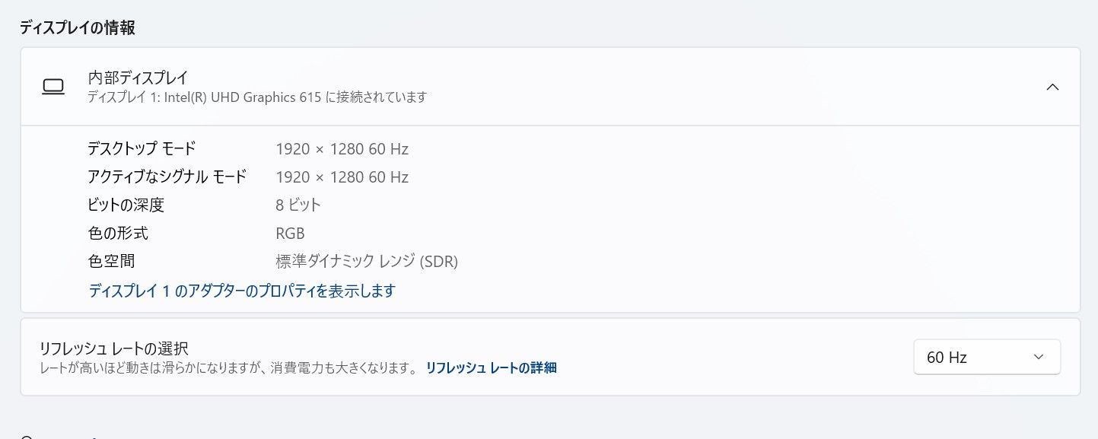Click the ビットの深度 label

click(126, 205)
